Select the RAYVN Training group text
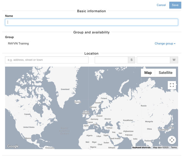 (x=18, y=43)
